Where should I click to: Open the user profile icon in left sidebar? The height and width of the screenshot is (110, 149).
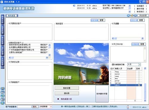click(3, 89)
